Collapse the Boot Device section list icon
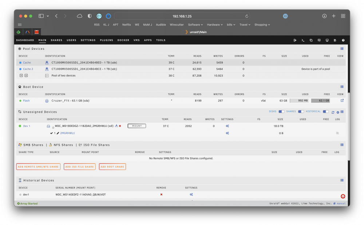Screen dimensions: 364x225 [342, 87]
